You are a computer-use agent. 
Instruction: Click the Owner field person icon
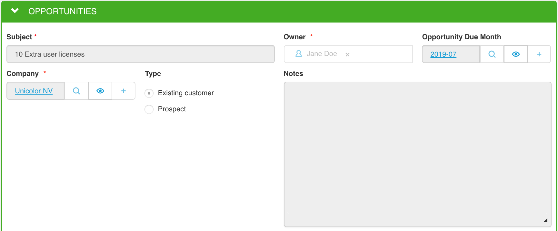click(299, 54)
